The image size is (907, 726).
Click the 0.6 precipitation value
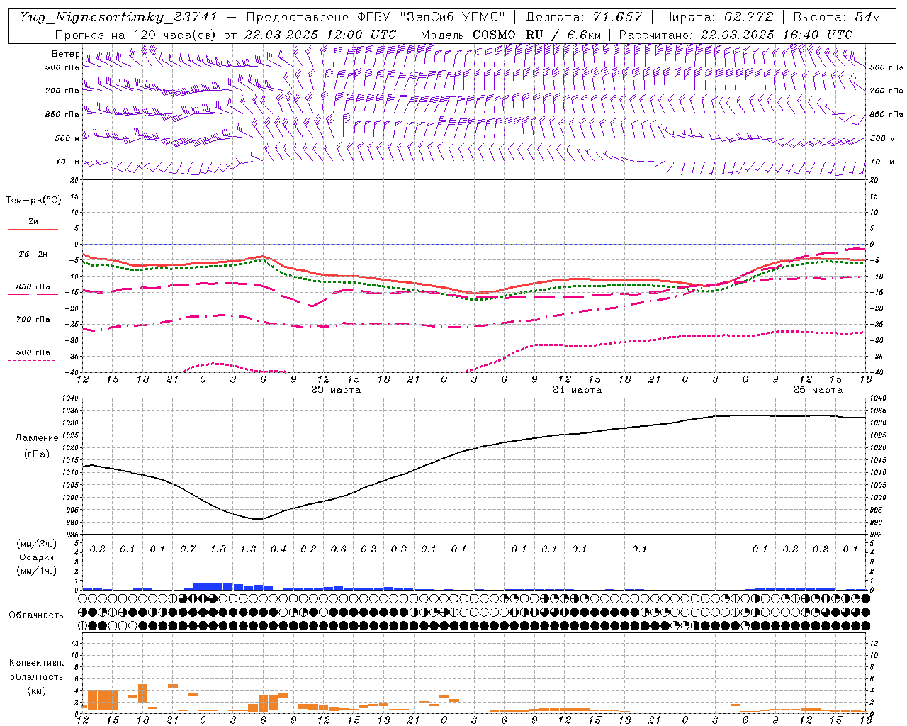point(339,549)
